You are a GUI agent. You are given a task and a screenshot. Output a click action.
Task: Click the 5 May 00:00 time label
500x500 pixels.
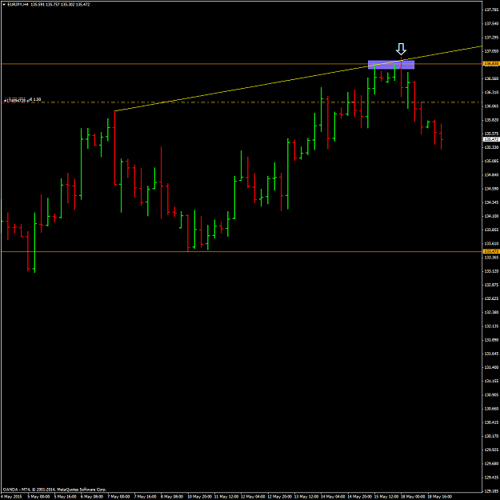point(38,497)
